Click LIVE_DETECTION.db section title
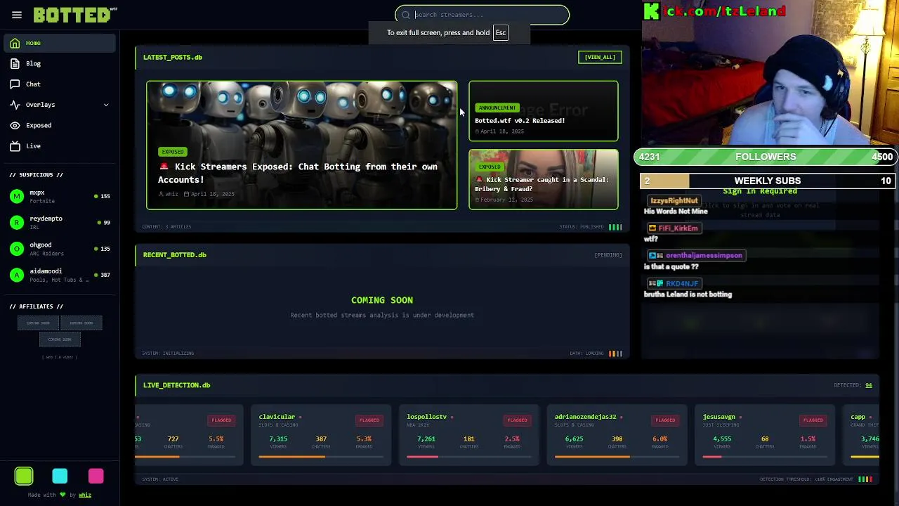899x506 pixels. pos(176,385)
